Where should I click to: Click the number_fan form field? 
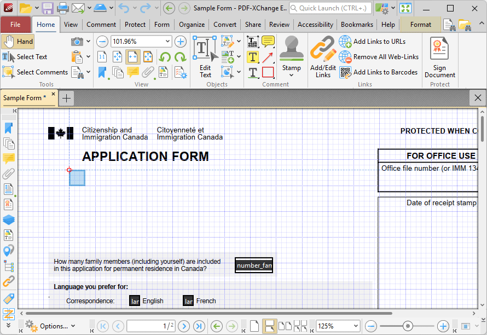point(254,265)
